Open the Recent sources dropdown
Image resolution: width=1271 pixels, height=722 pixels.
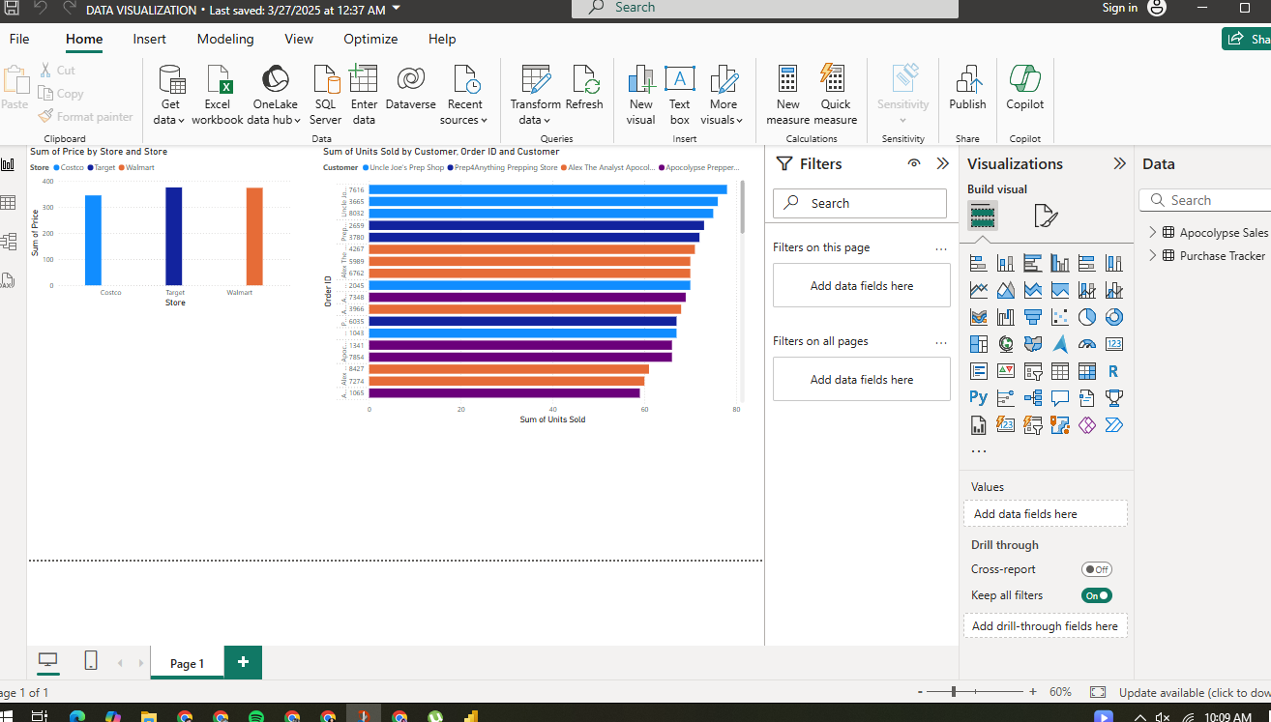tap(464, 95)
